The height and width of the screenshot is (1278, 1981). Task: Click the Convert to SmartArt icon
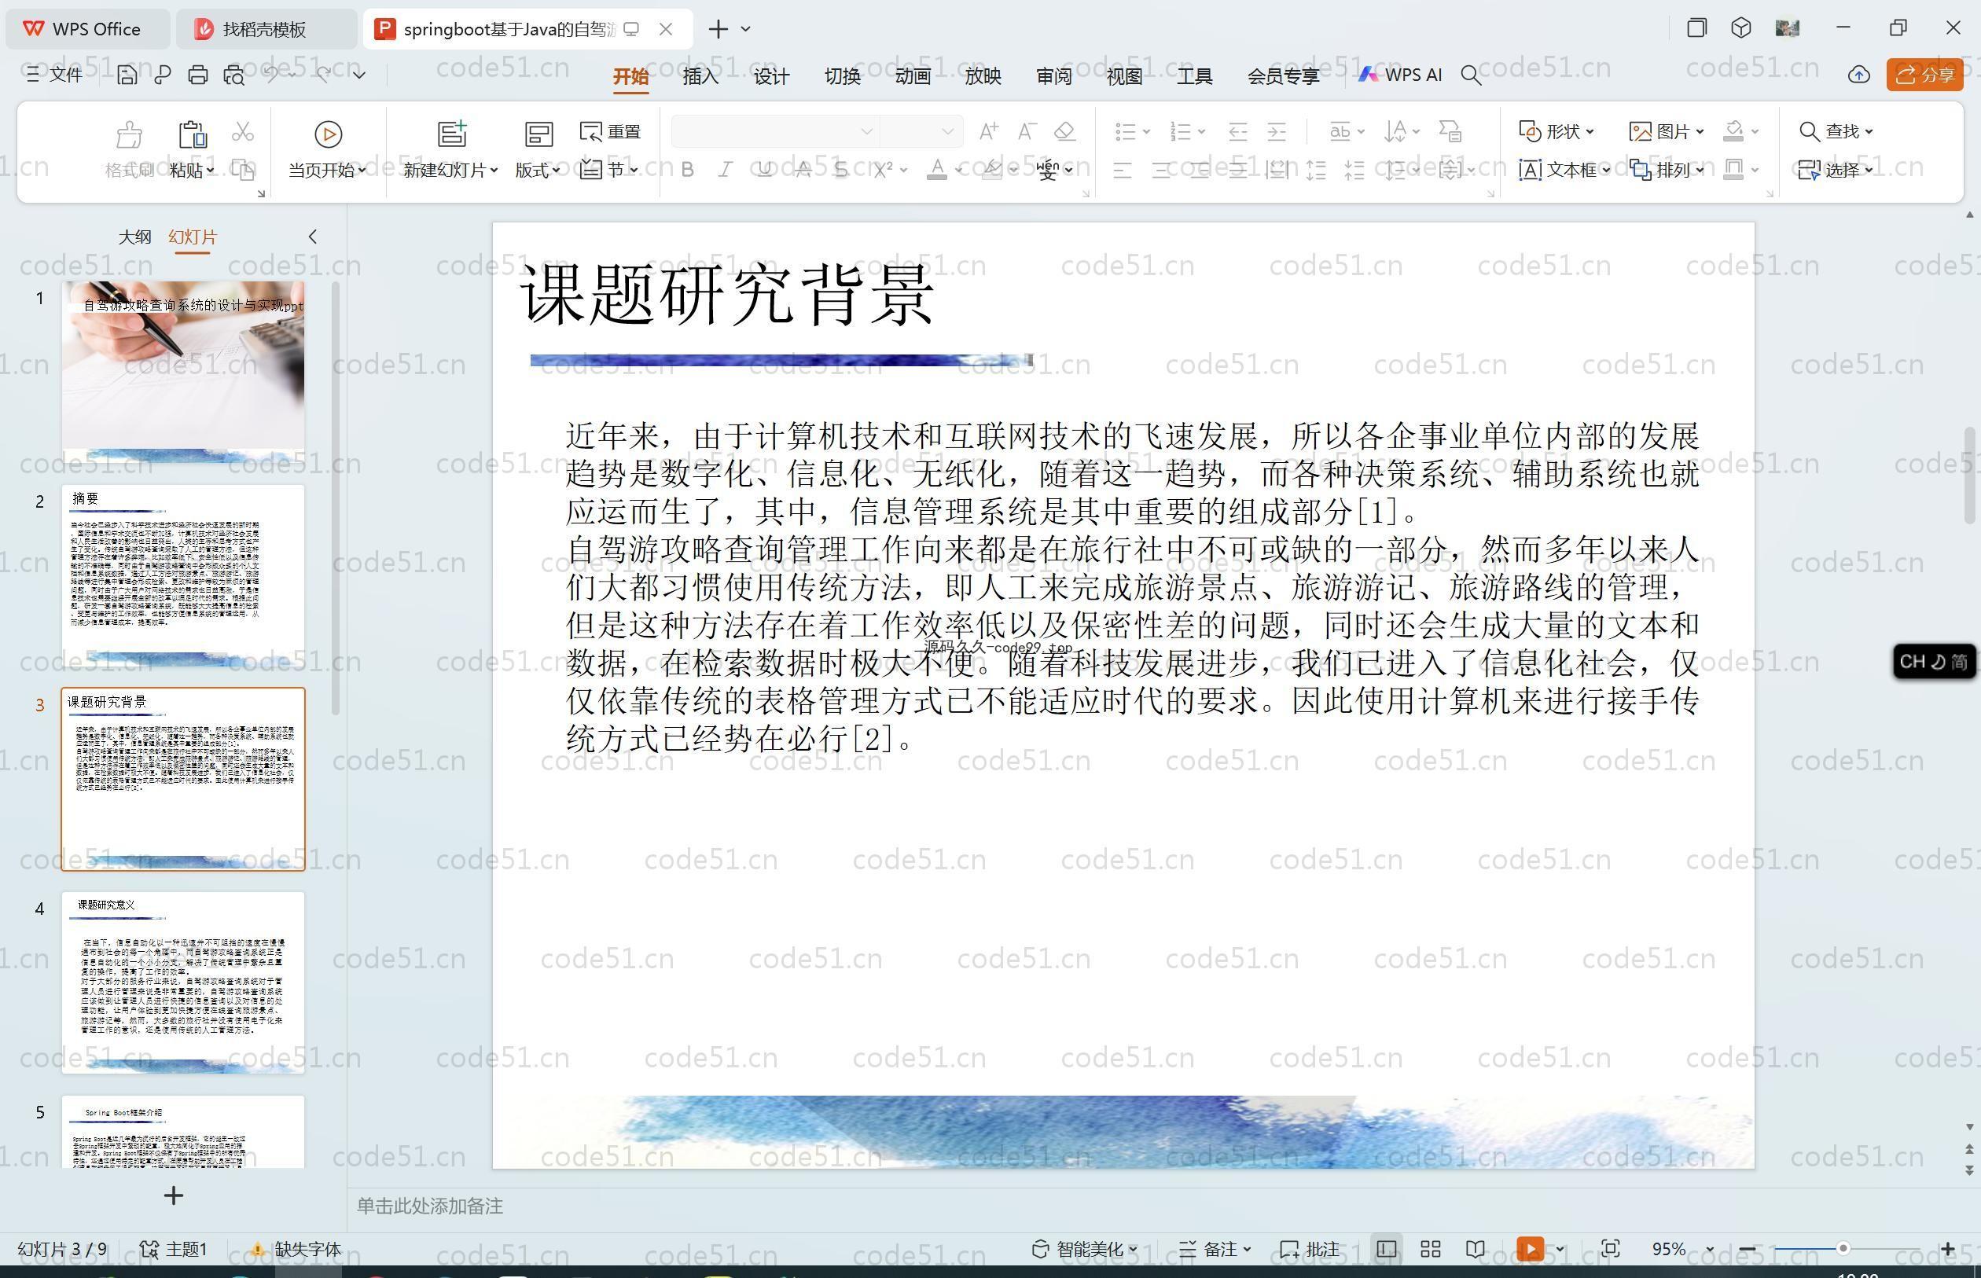1450,131
